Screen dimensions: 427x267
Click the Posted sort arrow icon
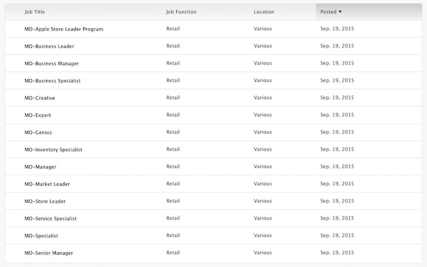click(x=340, y=12)
